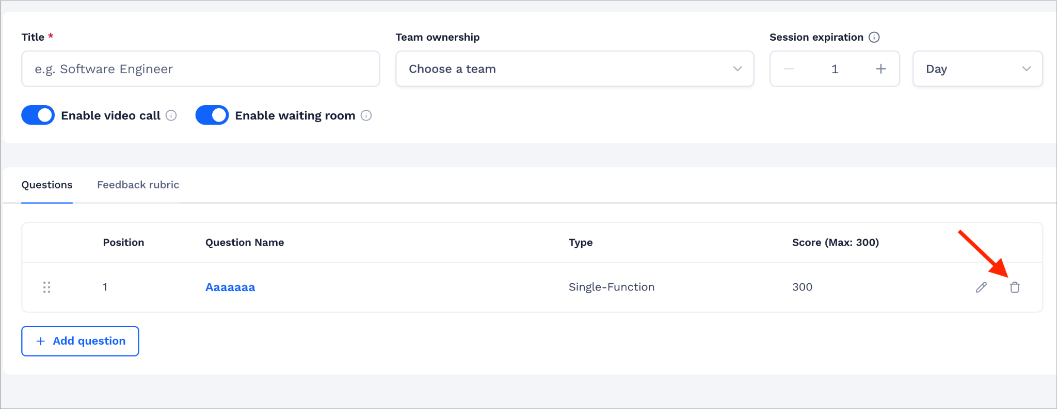Image resolution: width=1057 pixels, height=409 pixels.
Task: Turn off Enable video call toggle
Action: coord(38,115)
